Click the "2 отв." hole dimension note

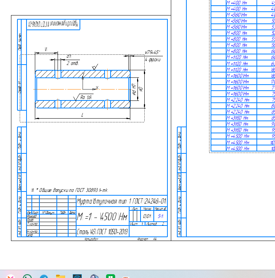72,63
